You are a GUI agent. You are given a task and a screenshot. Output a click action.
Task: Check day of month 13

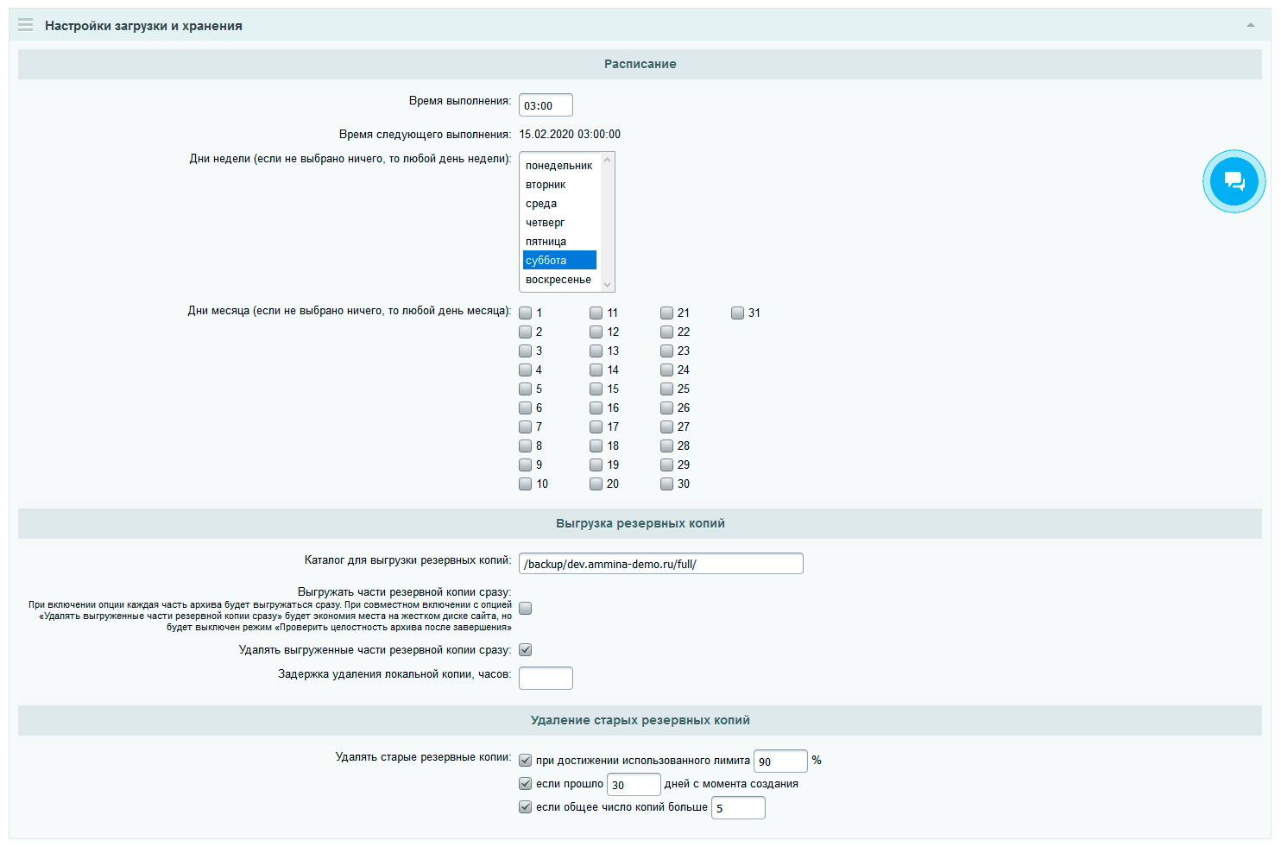596,351
